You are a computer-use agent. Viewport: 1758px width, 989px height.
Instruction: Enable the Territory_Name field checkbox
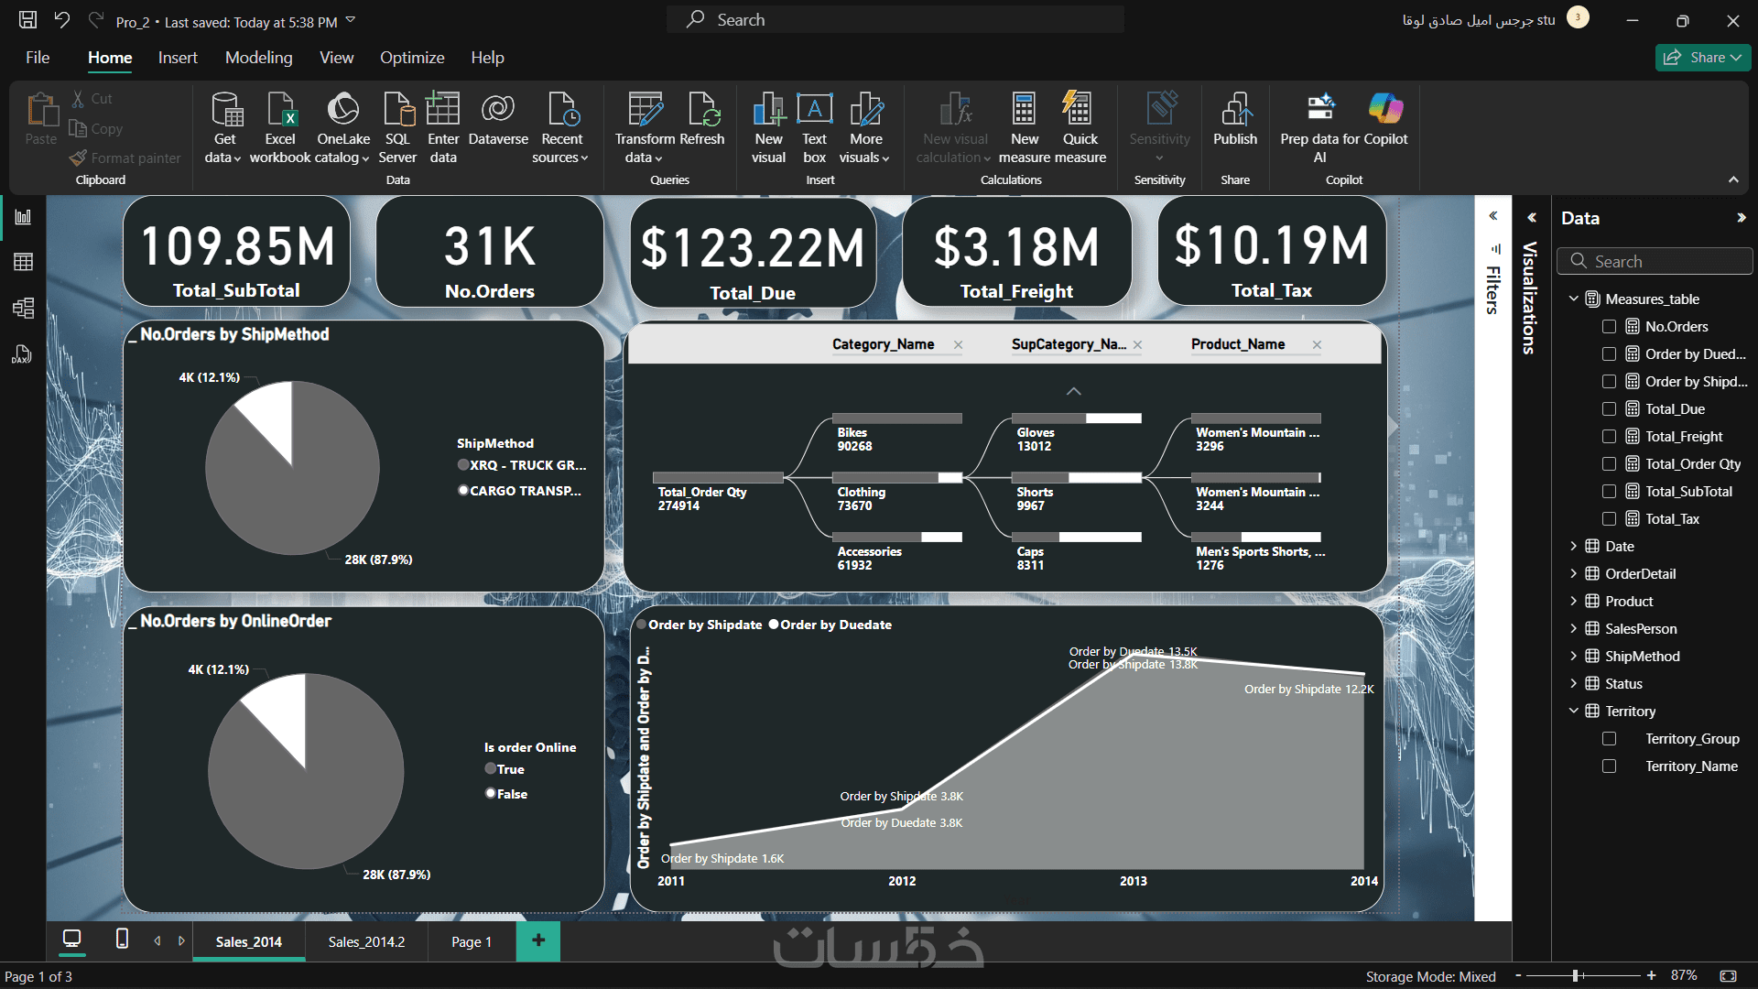pos(1609,766)
